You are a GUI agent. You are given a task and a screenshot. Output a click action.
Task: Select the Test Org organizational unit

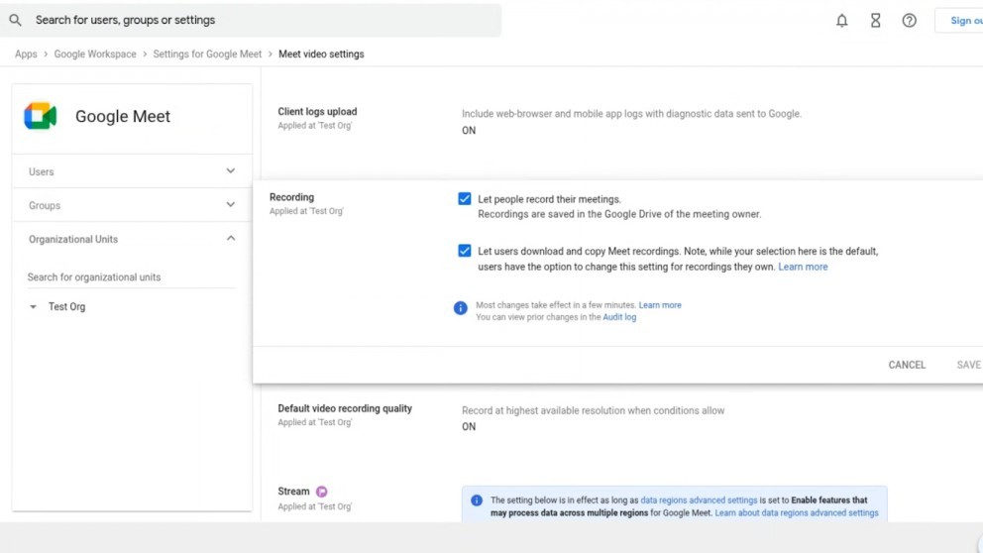coord(66,306)
